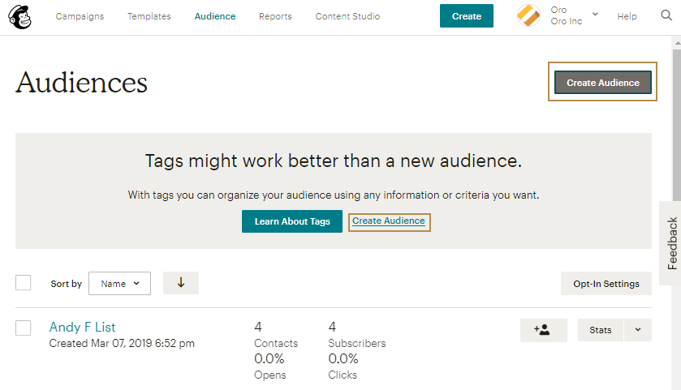Expand the Oro Inc account menu
Screen dimensions: 681x390
595,15
